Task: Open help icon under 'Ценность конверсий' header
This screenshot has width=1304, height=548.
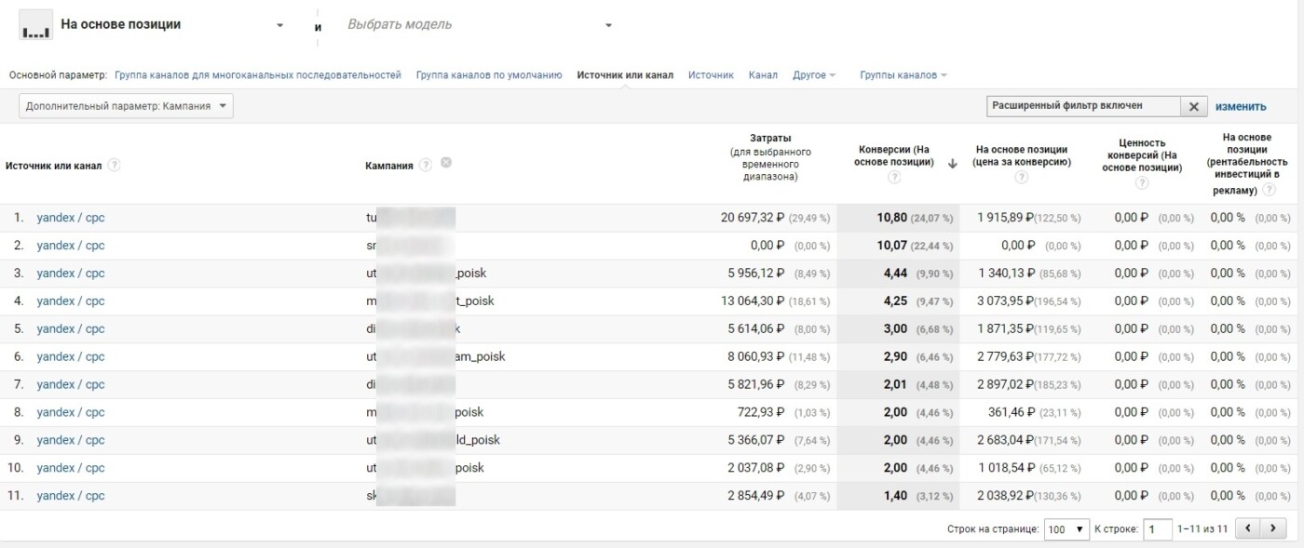Action: point(1142,182)
